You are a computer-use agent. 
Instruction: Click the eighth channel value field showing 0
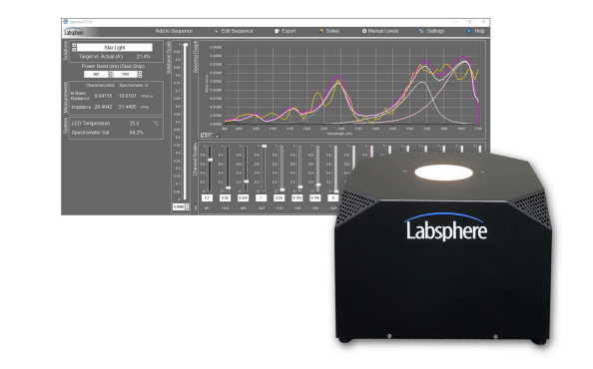[x=333, y=197]
